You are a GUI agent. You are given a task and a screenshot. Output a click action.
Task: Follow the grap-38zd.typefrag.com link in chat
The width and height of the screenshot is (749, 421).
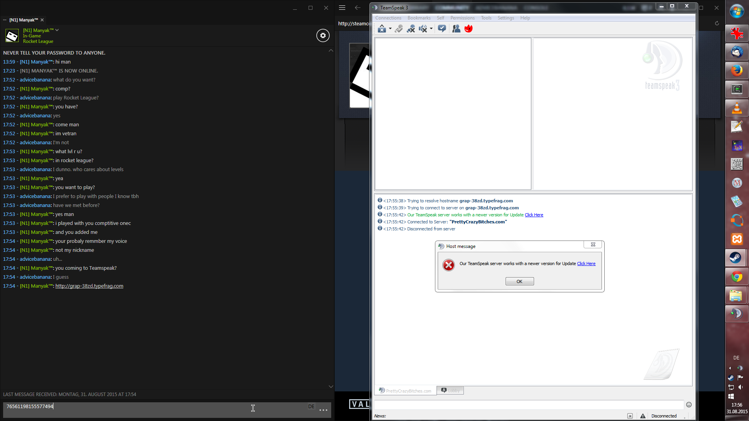click(x=89, y=286)
